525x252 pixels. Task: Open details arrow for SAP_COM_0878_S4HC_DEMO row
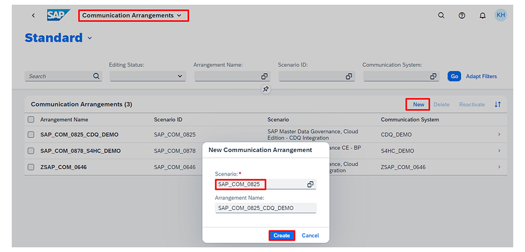499,151
